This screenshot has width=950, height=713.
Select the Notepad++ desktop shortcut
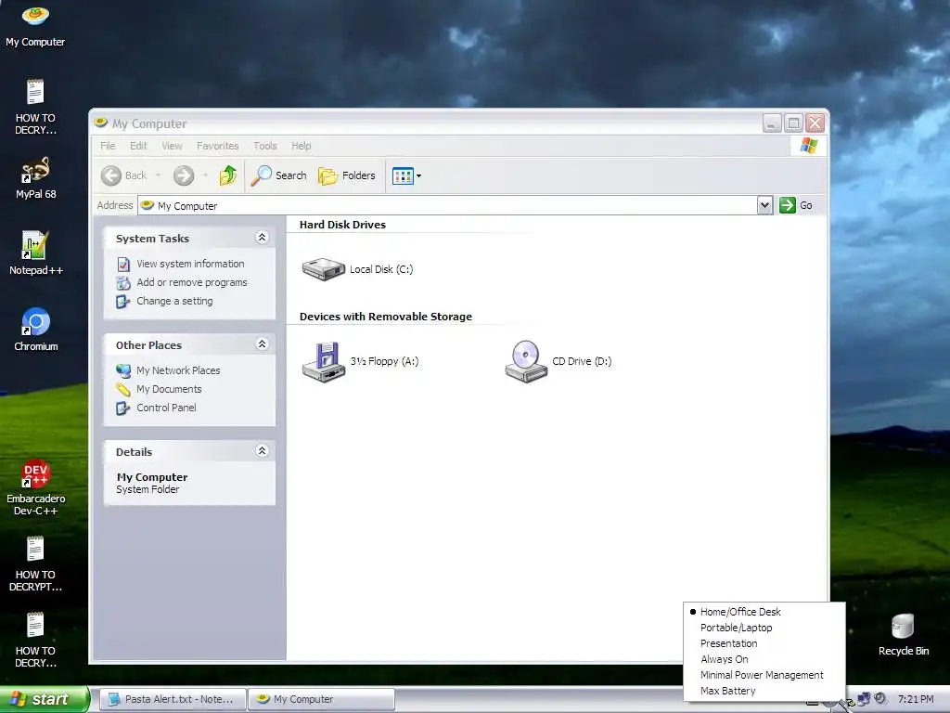click(x=36, y=253)
